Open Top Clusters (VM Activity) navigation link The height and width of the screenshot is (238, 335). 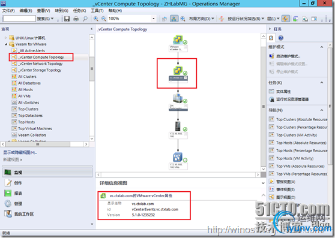(x=297, y=135)
